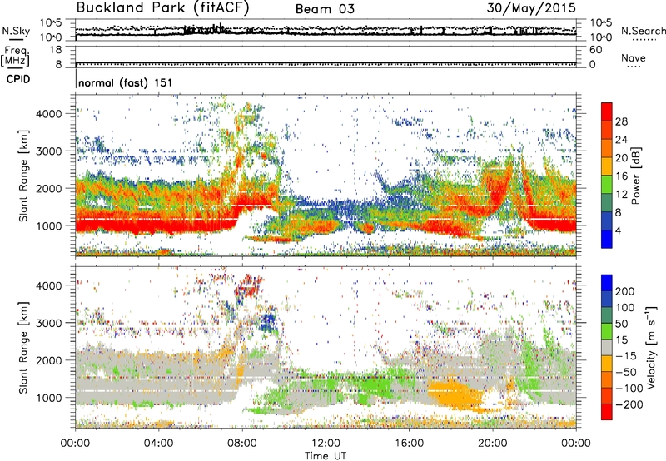Viewport: 666px width, 461px height.
Task: Click the '28' label on Power colorbar
Action: [621, 121]
